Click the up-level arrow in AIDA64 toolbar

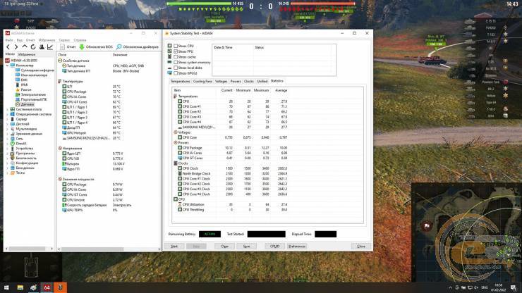tap(24, 47)
